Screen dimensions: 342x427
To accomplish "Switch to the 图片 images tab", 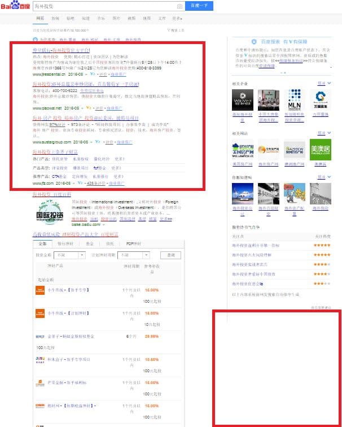I will 116,18.
